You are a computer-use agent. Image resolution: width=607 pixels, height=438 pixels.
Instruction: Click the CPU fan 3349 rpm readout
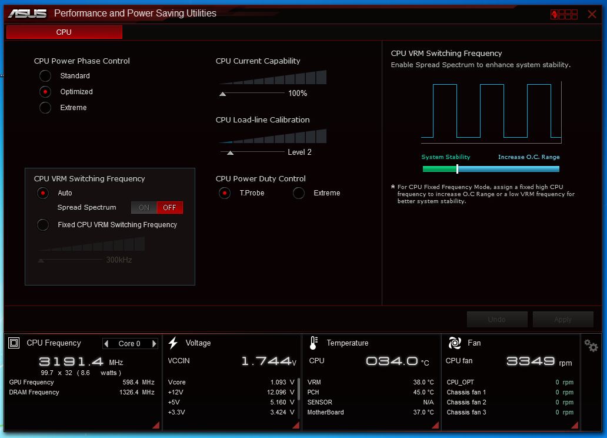coord(539,361)
